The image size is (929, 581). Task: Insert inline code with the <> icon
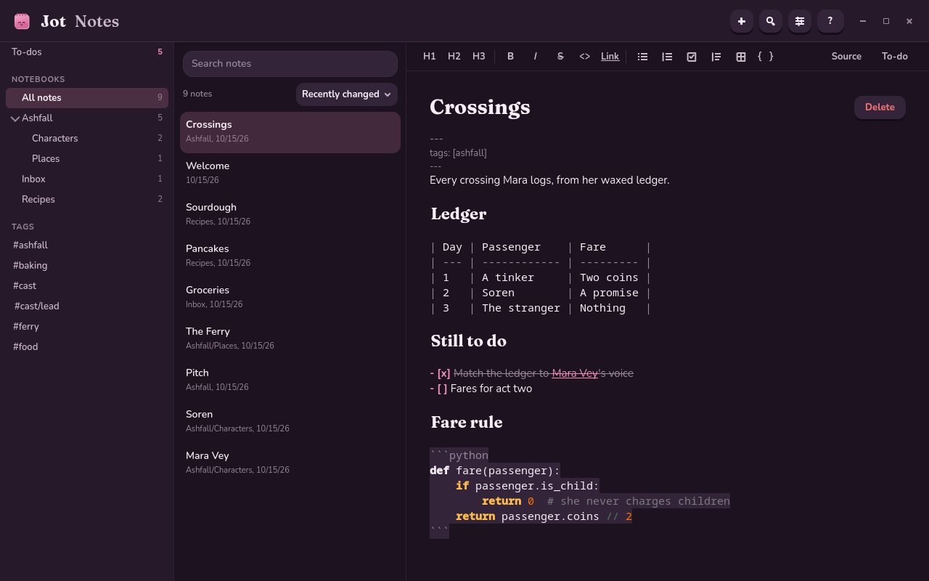585,57
